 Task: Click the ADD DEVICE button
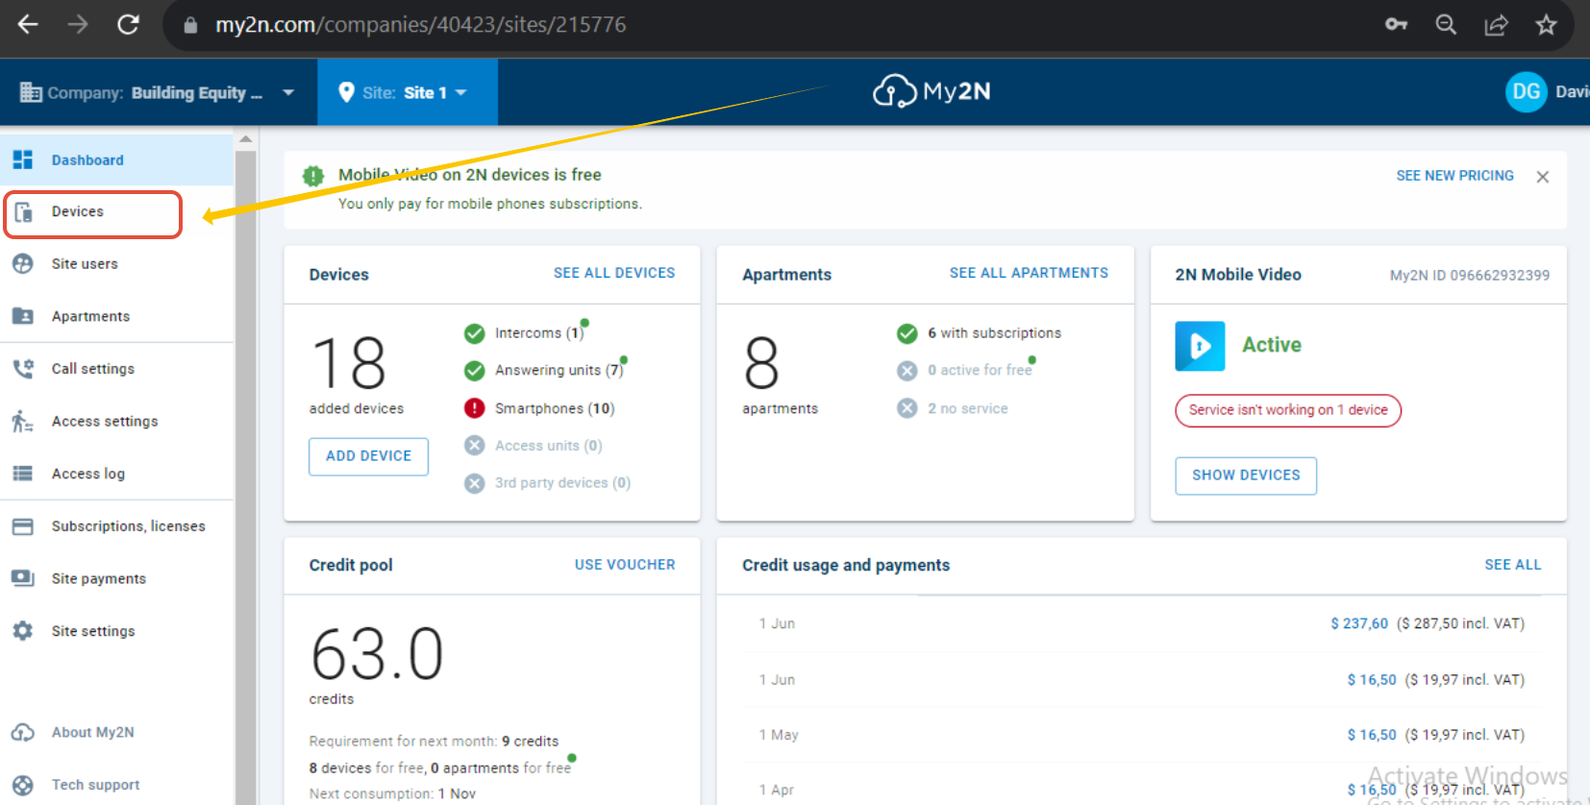368,456
